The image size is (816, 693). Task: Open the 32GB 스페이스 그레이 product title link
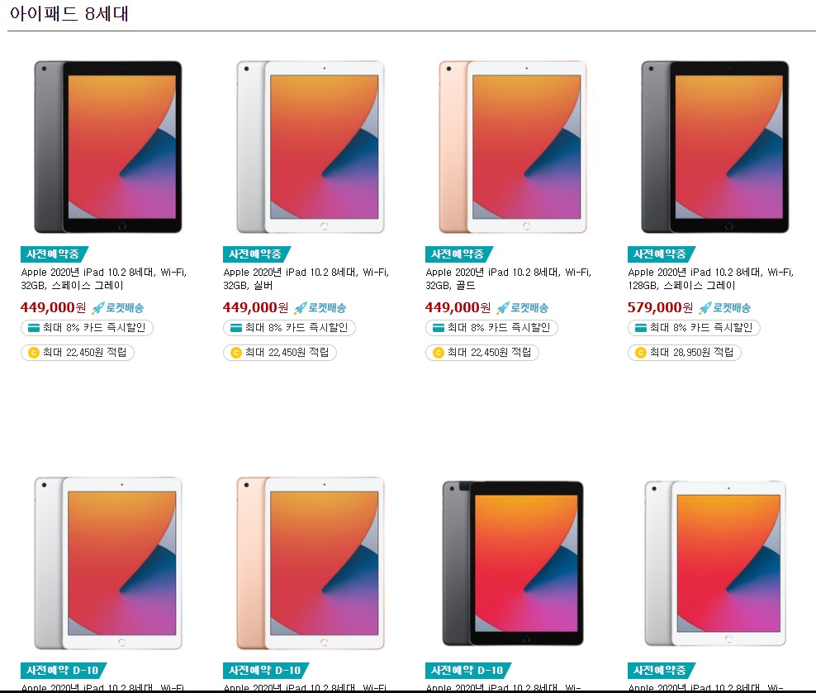[x=103, y=279]
